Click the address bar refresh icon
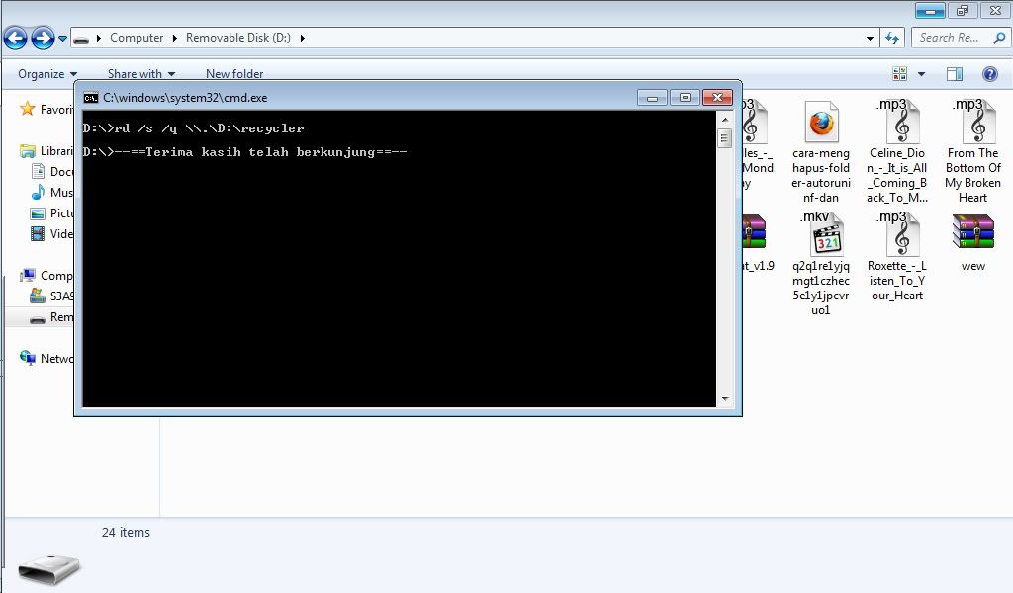Screen dimensions: 1013x593 click(x=892, y=38)
